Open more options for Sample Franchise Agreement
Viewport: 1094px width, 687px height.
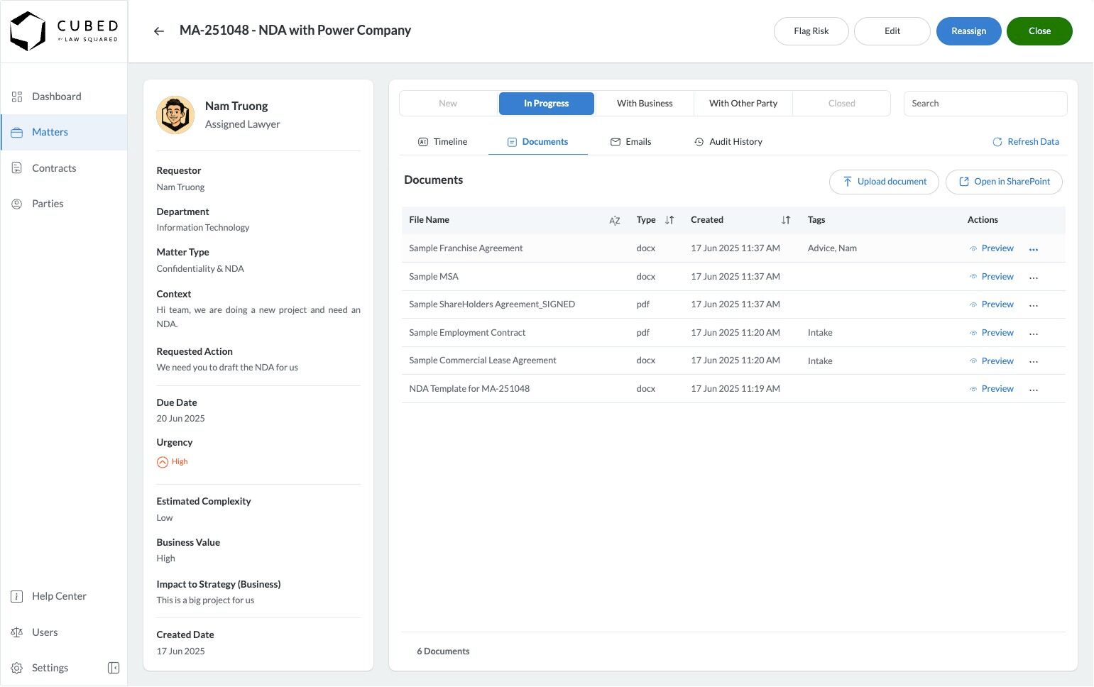pyautogui.click(x=1034, y=249)
